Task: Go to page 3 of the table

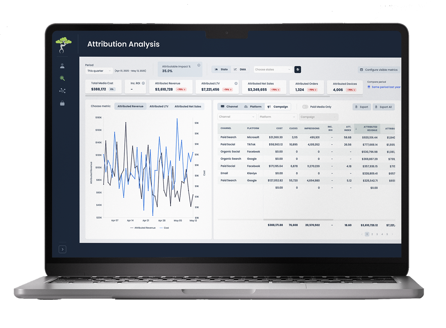Action: coord(377,234)
